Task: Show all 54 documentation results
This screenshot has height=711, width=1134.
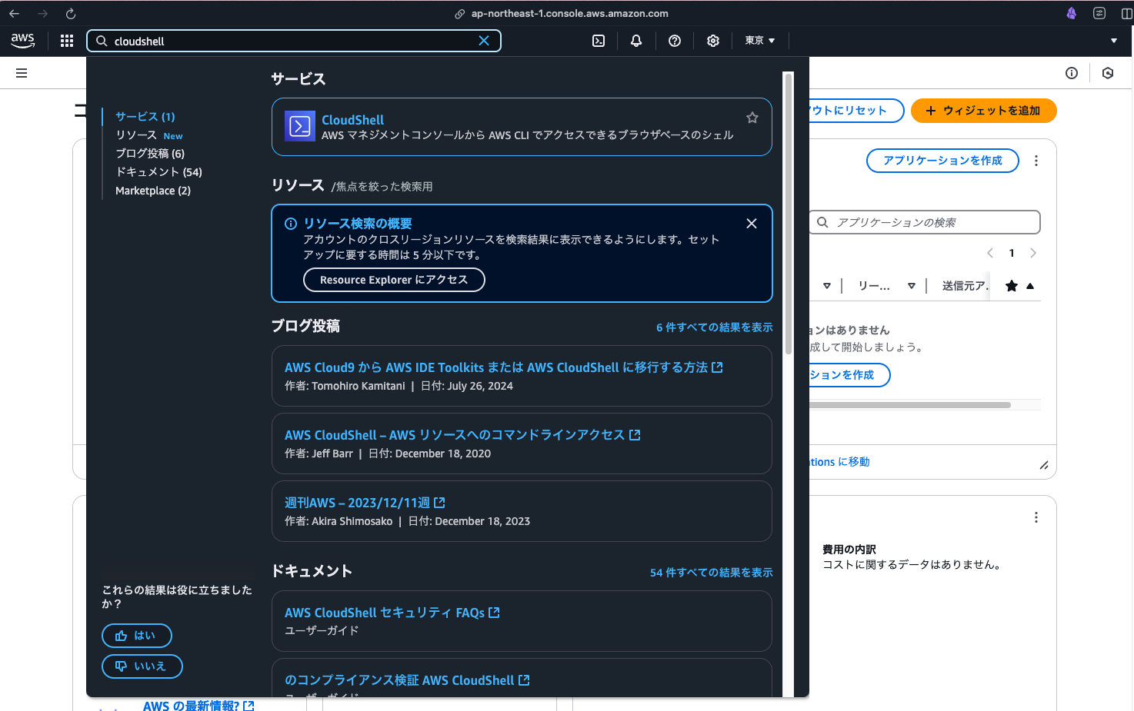Action: [711, 573]
